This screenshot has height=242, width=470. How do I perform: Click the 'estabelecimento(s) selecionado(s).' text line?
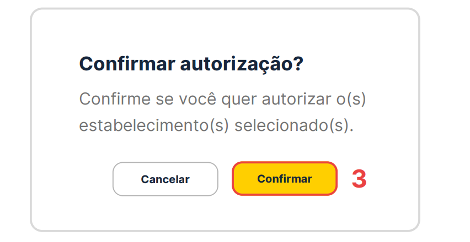tap(216, 125)
